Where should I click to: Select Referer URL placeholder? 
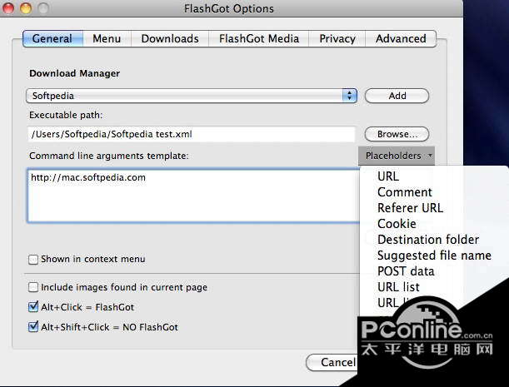point(411,208)
